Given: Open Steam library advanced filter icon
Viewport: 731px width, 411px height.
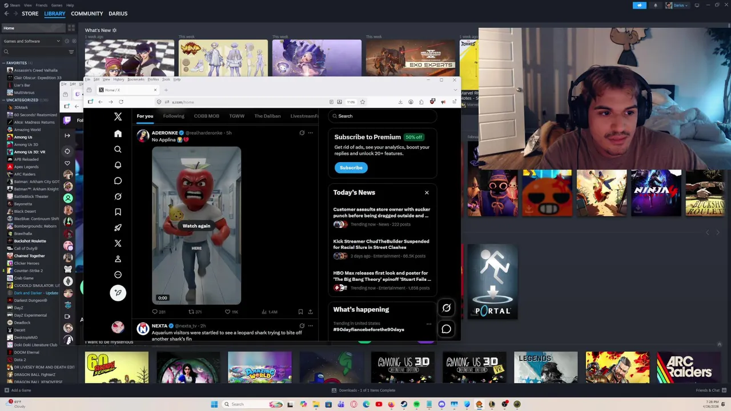Looking at the screenshot, I should (71, 52).
